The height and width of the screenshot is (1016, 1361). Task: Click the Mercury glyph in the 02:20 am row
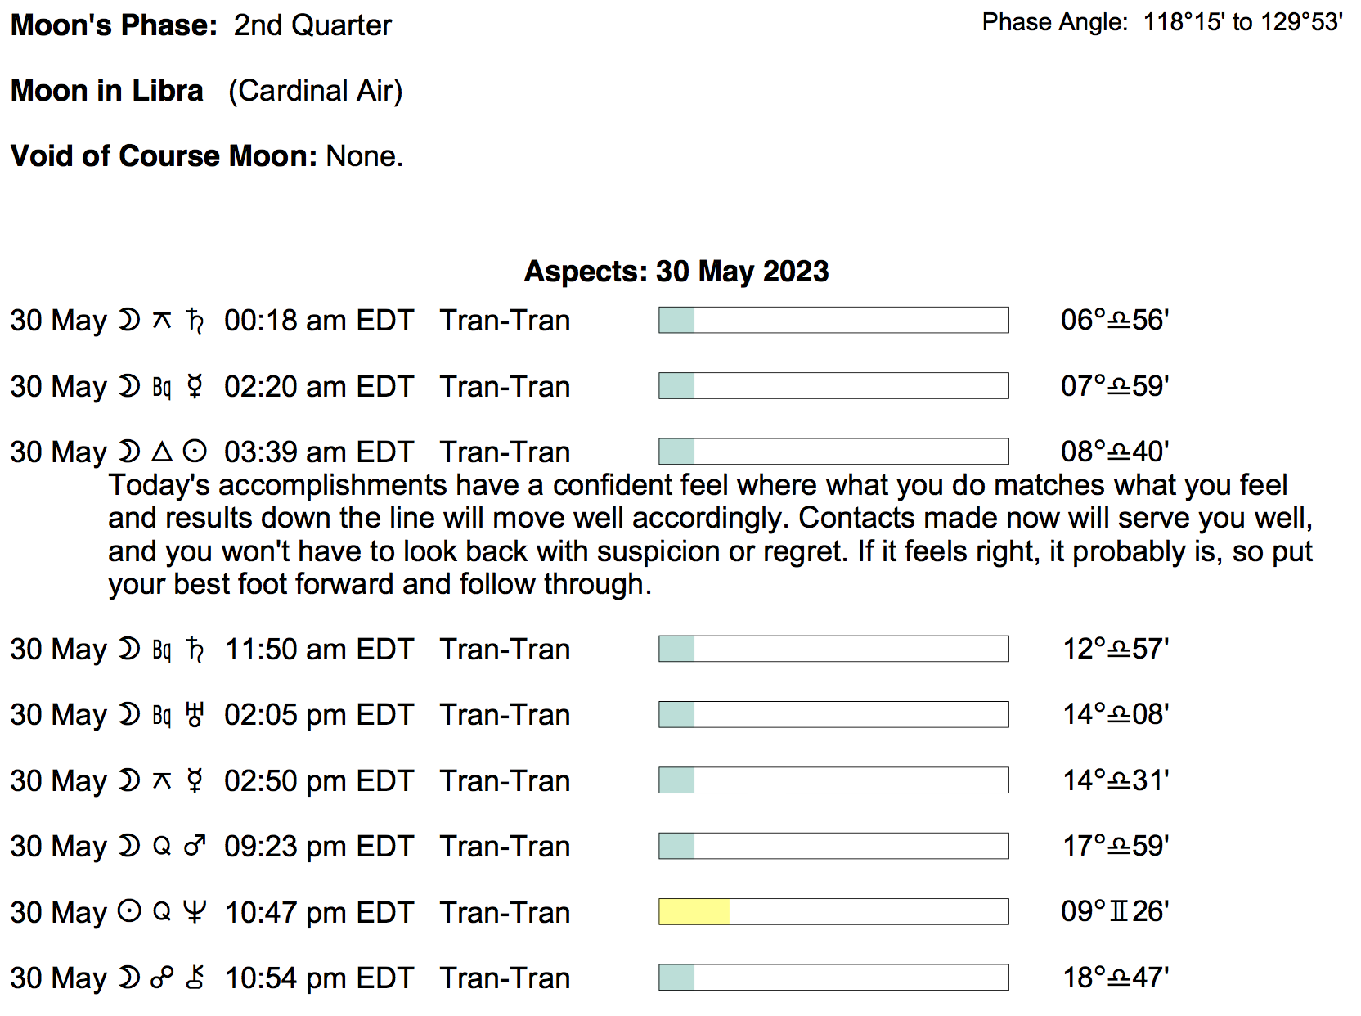(195, 386)
